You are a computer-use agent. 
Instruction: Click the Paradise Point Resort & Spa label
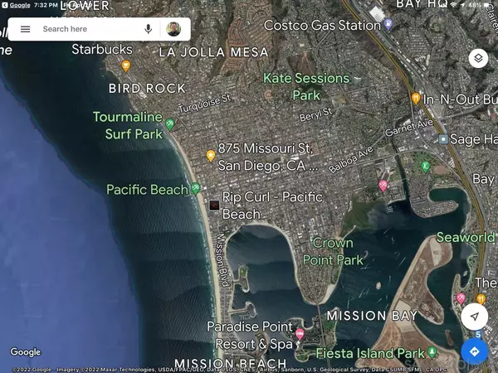pyautogui.click(x=251, y=335)
